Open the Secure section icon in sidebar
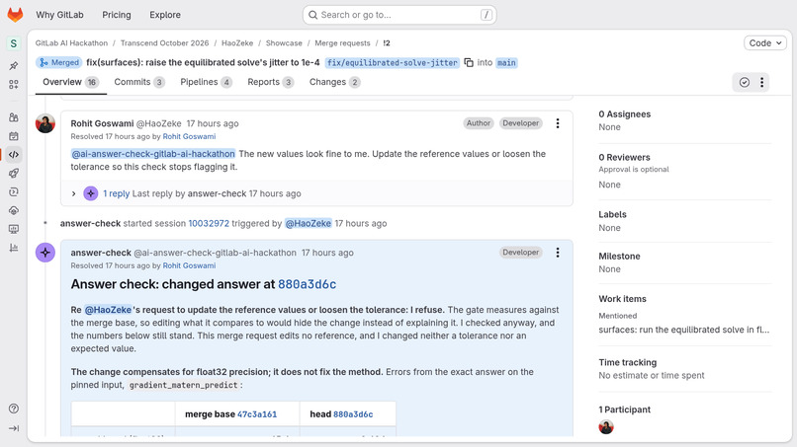 [14, 191]
